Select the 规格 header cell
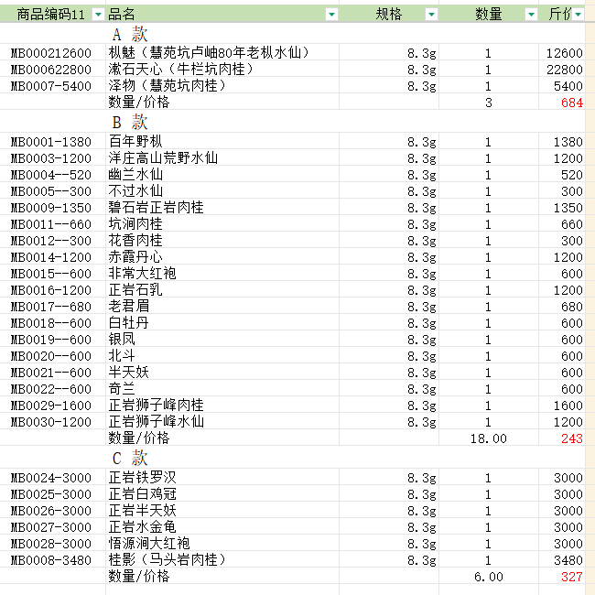Viewport: 595px width, 595px height. 388,14
